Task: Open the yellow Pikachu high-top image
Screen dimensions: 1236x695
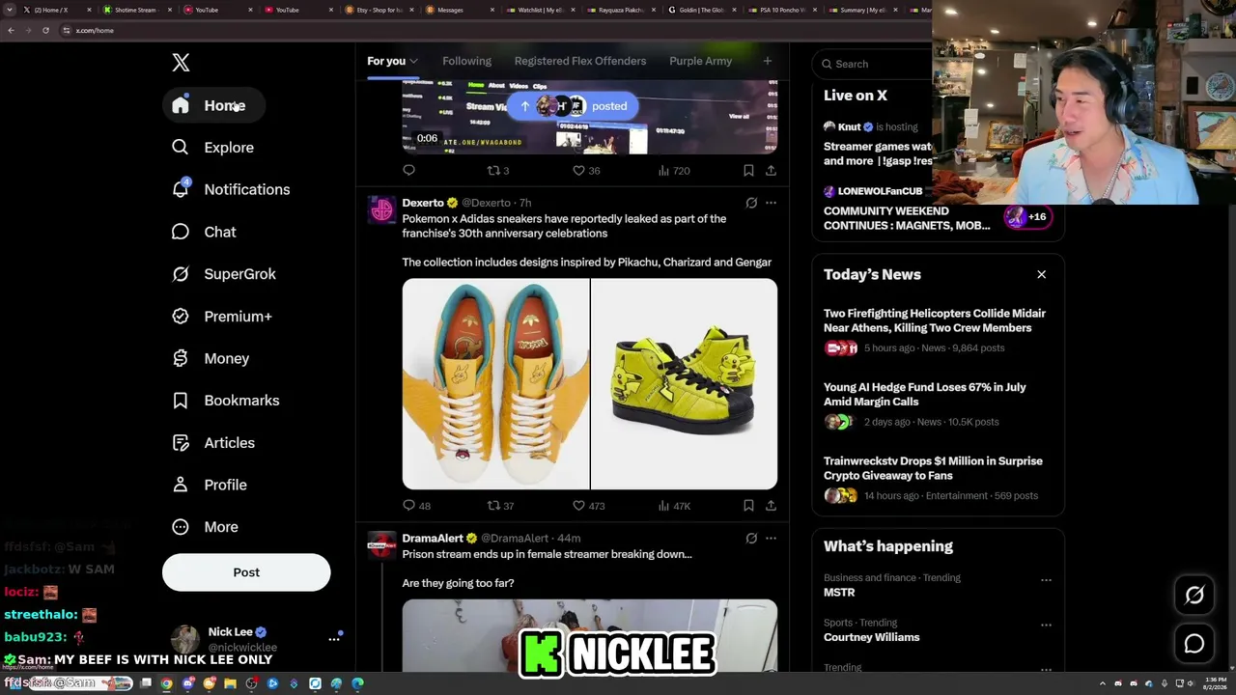Action: [x=684, y=384]
